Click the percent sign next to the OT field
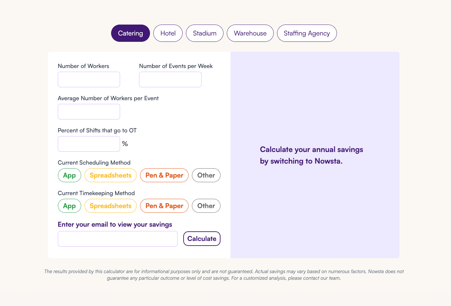 [125, 143]
